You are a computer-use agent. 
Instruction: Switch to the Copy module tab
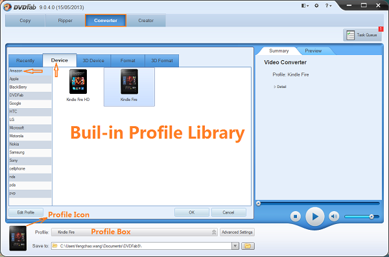point(25,21)
